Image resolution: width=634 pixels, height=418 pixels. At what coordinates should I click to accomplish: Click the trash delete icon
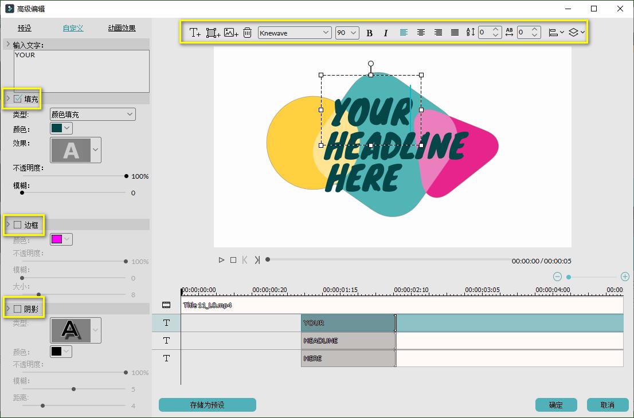pyautogui.click(x=247, y=33)
